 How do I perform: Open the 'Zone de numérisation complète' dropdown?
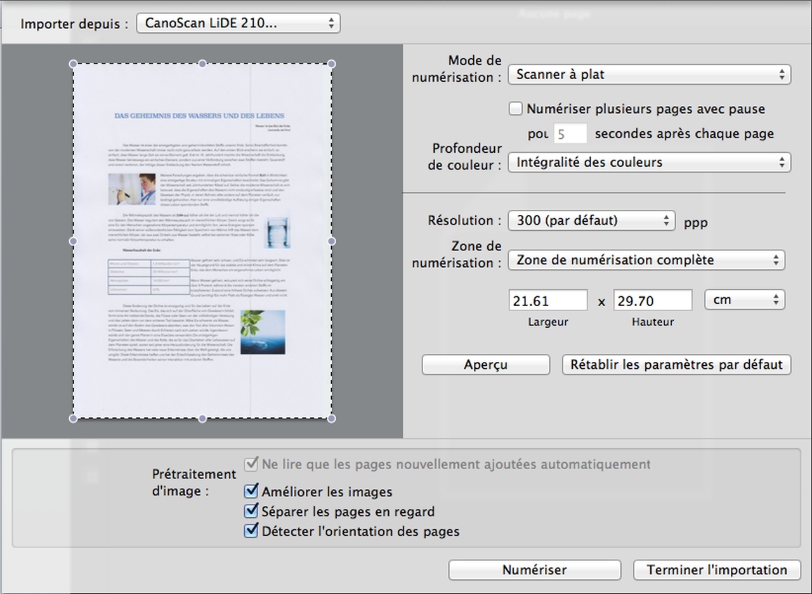tap(646, 260)
